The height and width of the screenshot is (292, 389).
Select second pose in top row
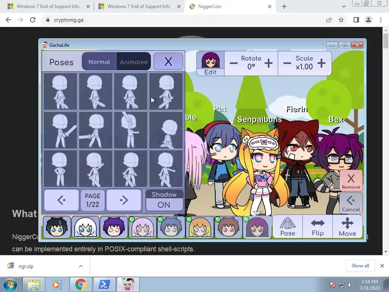[95, 91]
